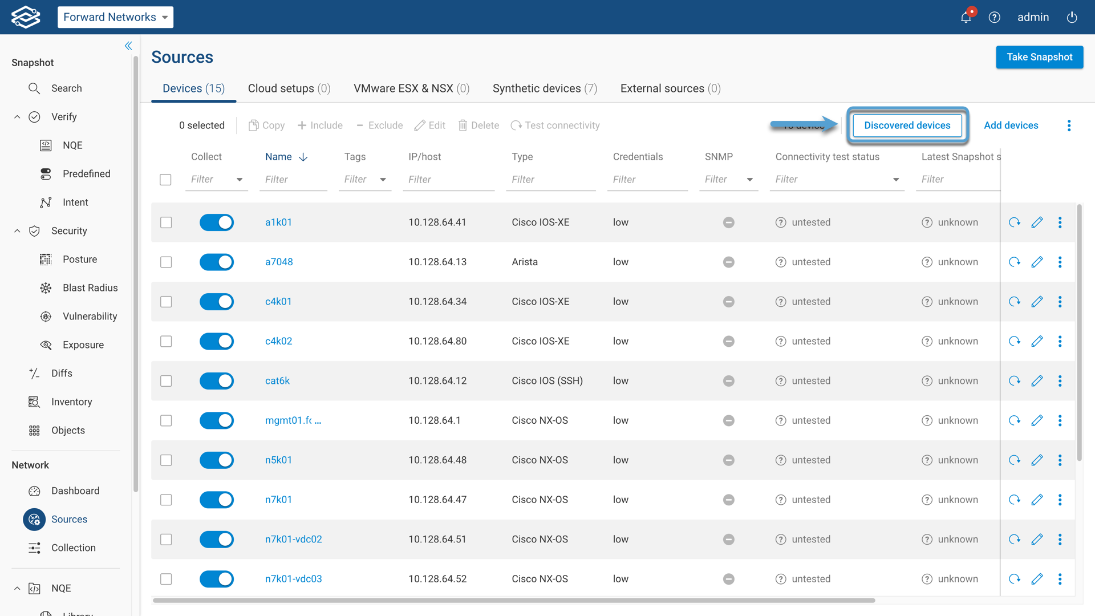Click the horizontal scrollbar under table
1095x616 pixels.
coord(513,600)
